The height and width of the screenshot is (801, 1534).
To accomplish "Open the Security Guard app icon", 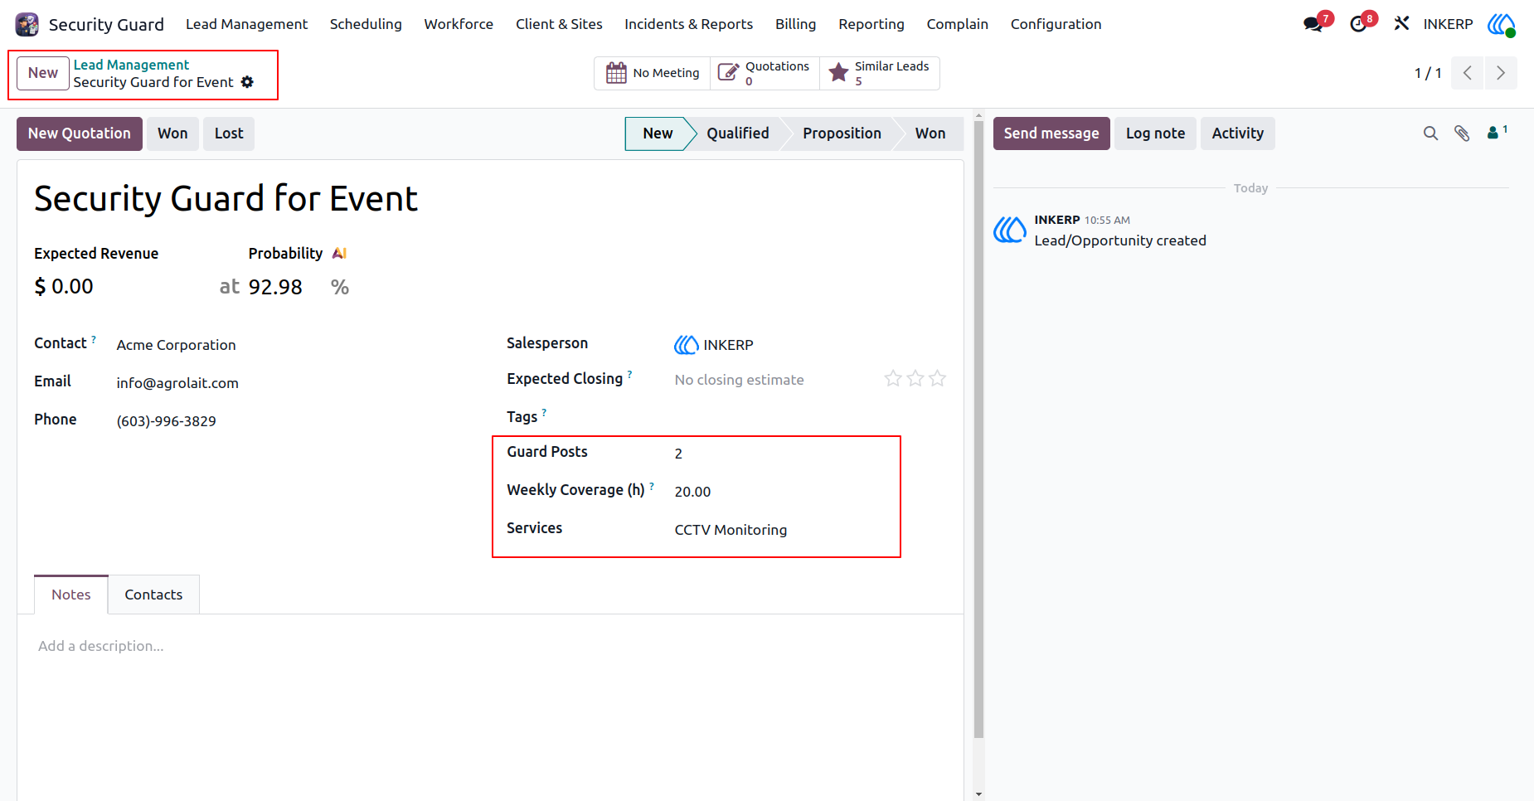I will 27,24.
